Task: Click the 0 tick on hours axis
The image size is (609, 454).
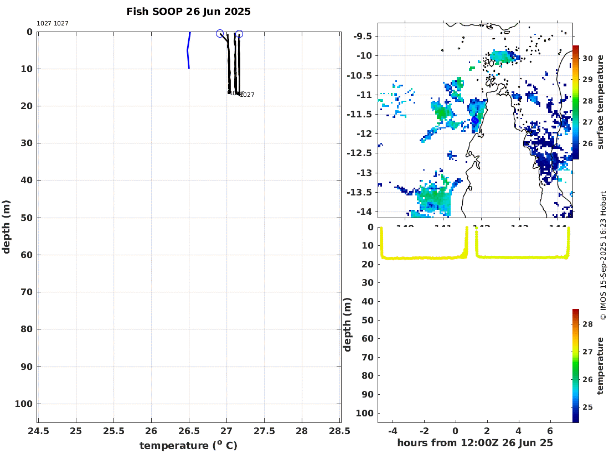Action: pos(455,431)
